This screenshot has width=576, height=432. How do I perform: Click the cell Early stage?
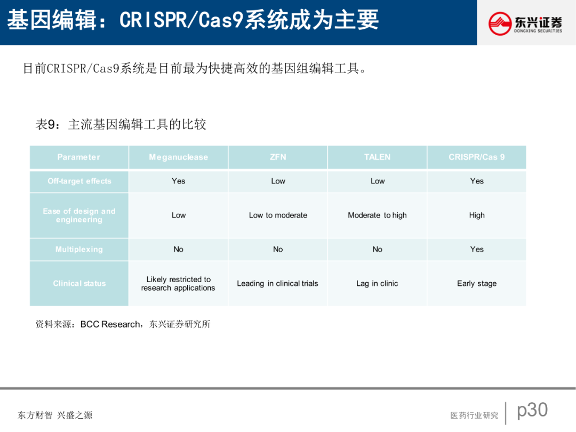tap(477, 284)
